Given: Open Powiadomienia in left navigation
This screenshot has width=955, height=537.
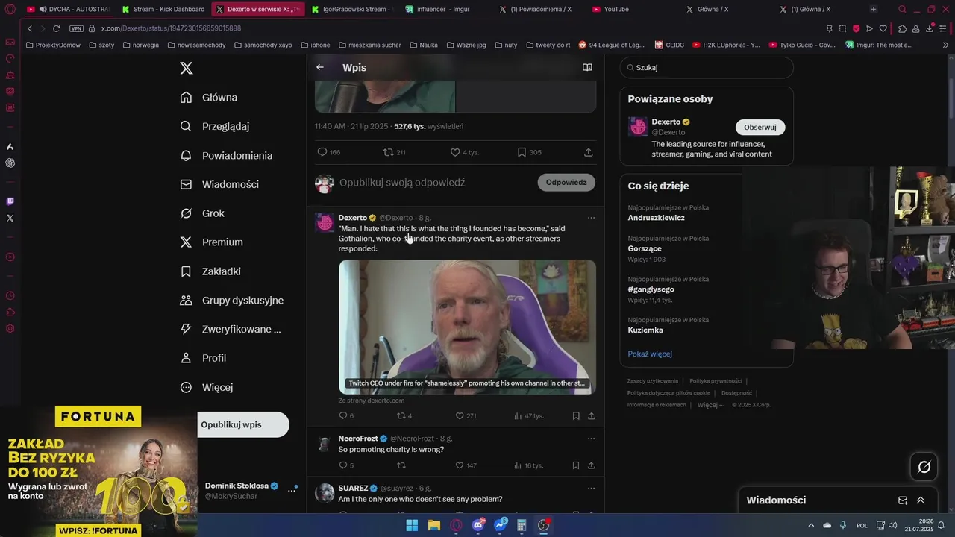Looking at the screenshot, I should coord(227,155).
